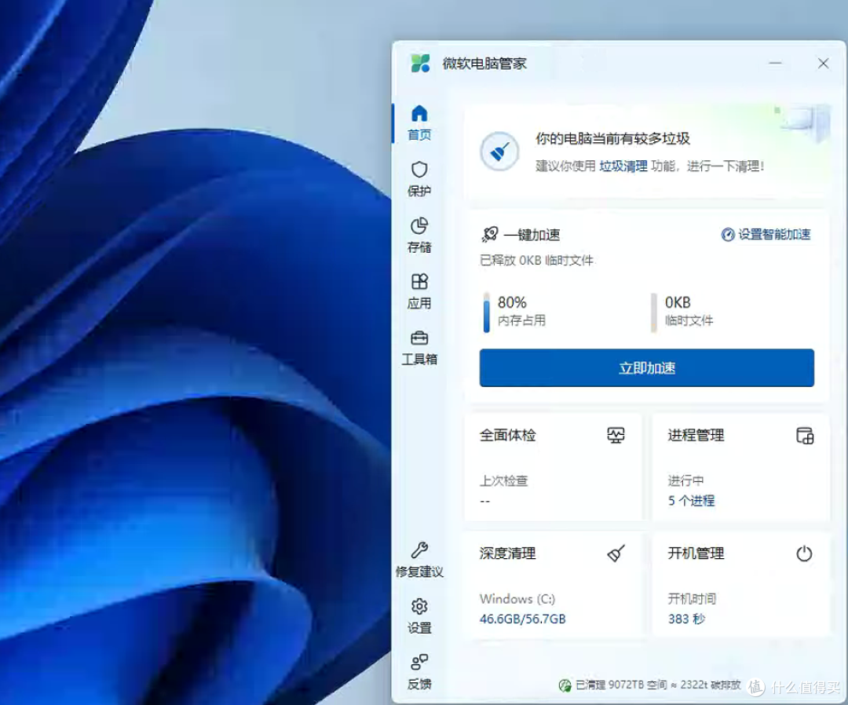The height and width of the screenshot is (705, 848).
Task: Minimize the 微软电脑管家 window
Action: (x=775, y=64)
